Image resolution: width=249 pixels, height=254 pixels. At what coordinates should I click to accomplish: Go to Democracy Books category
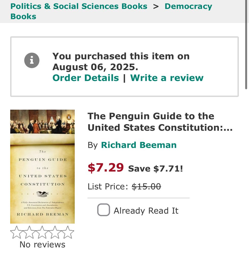[188, 6]
